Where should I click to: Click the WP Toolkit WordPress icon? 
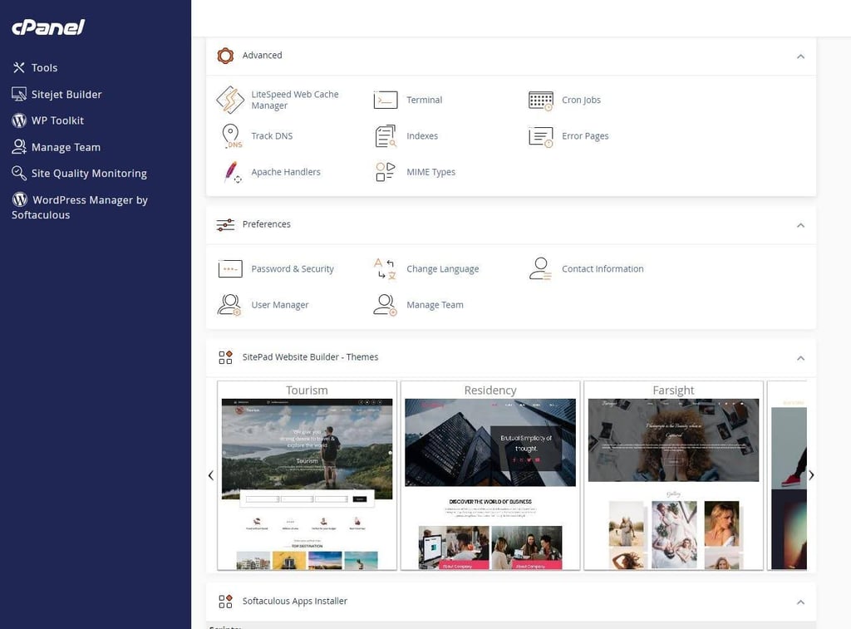point(19,120)
